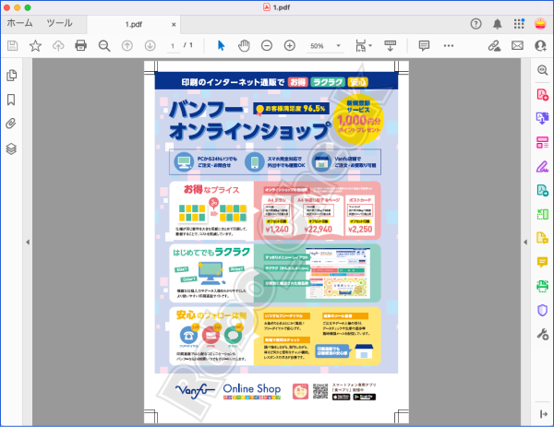Image resolution: width=554 pixels, height=427 pixels.
Task: Go to previous page arrow
Action: click(127, 45)
